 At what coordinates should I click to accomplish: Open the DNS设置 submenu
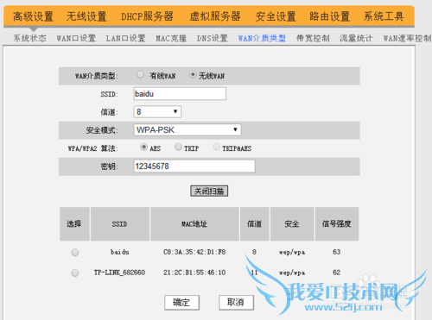pyautogui.click(x=213, y=38)
